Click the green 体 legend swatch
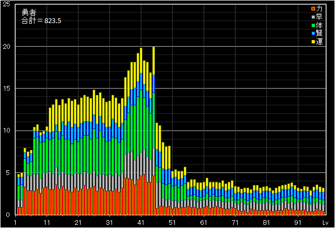This screenshot has height=228, width=335. coord(313,26)
